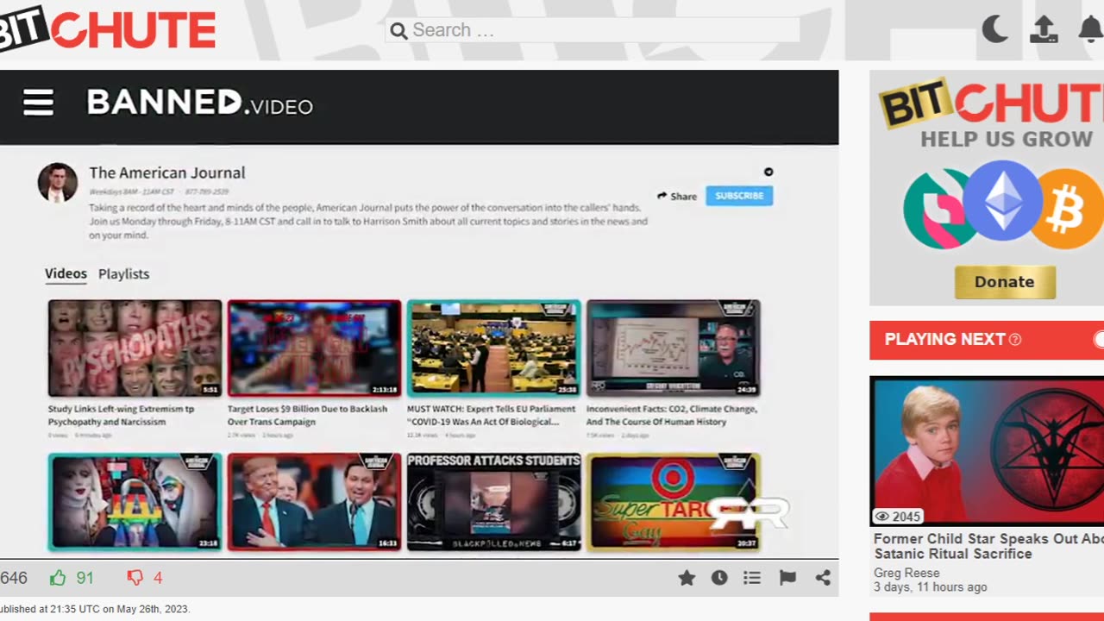Screen dimensions: 1104x621
Task: Open Target Loses $9 Billion thumbnail
Action: [x=314, y=348]
